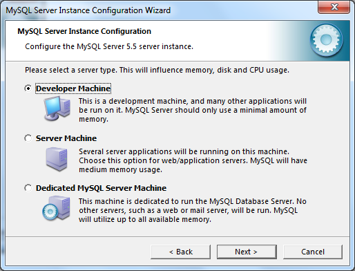Click the blue gear logo in the header
355x271 pixels.
326,40
